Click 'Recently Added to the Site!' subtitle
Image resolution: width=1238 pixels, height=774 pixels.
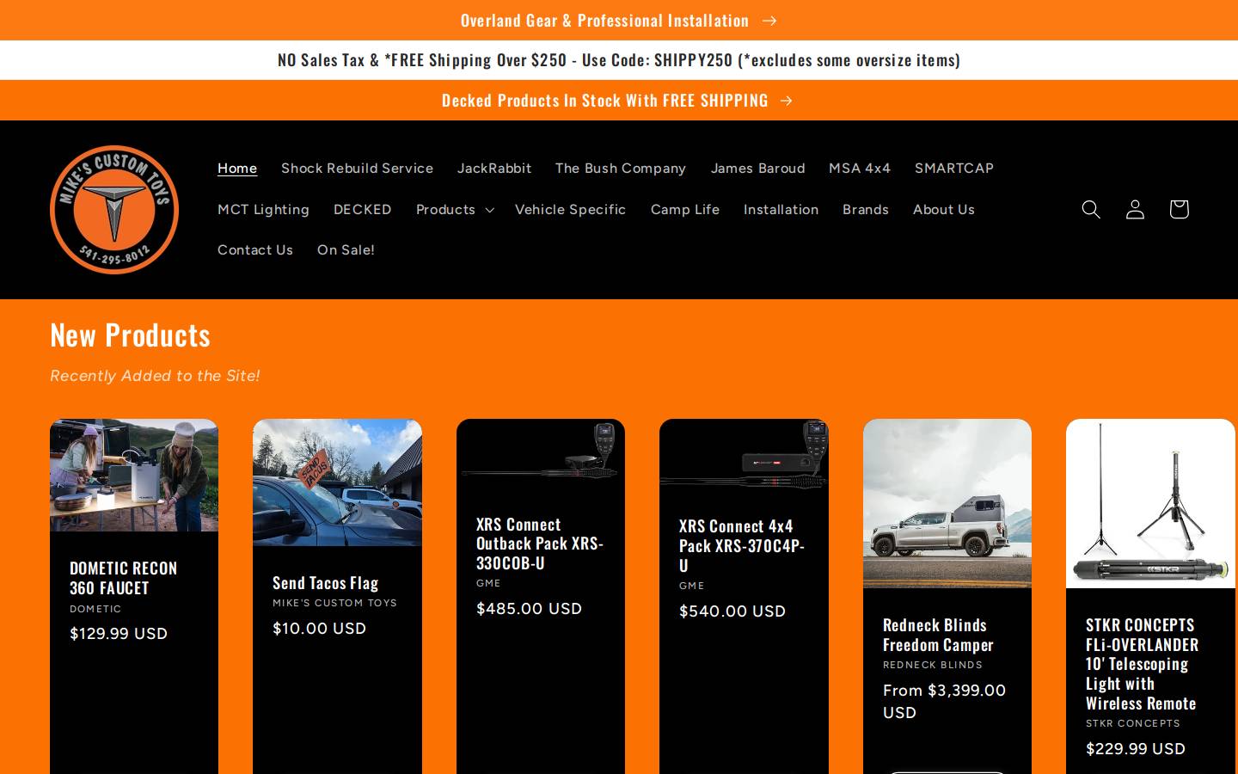coord(155,376)
